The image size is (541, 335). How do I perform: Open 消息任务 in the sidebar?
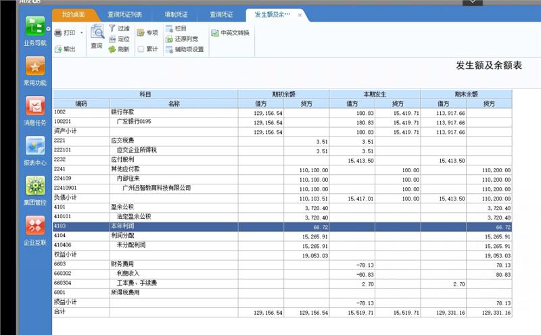pos(34,106)
